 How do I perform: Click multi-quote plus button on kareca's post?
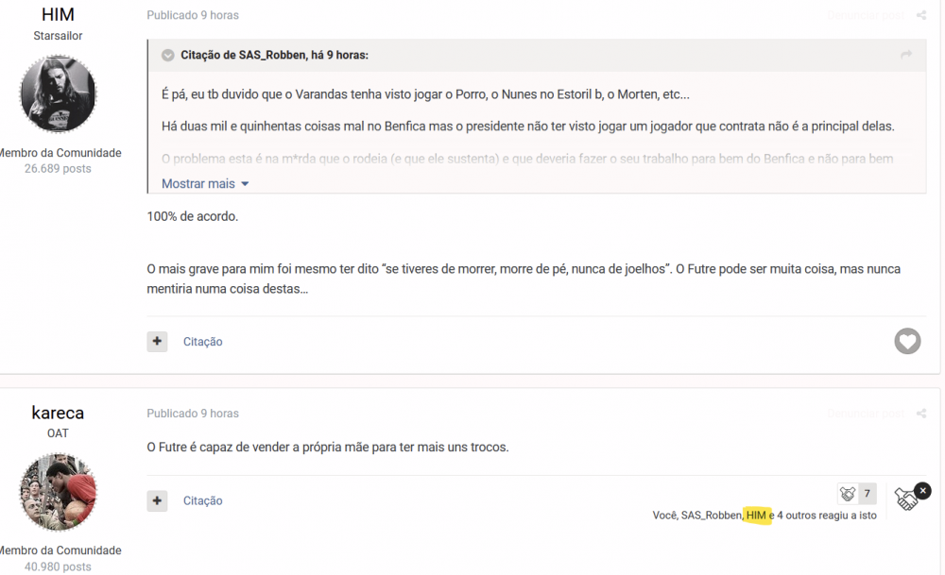(157, 500)
